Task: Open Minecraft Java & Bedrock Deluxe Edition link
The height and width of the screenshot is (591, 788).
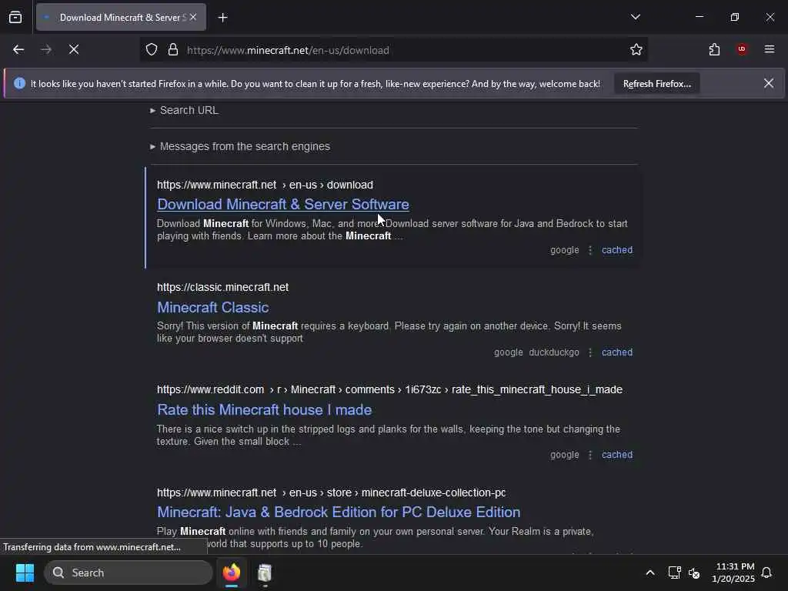Action: [339, 512]
